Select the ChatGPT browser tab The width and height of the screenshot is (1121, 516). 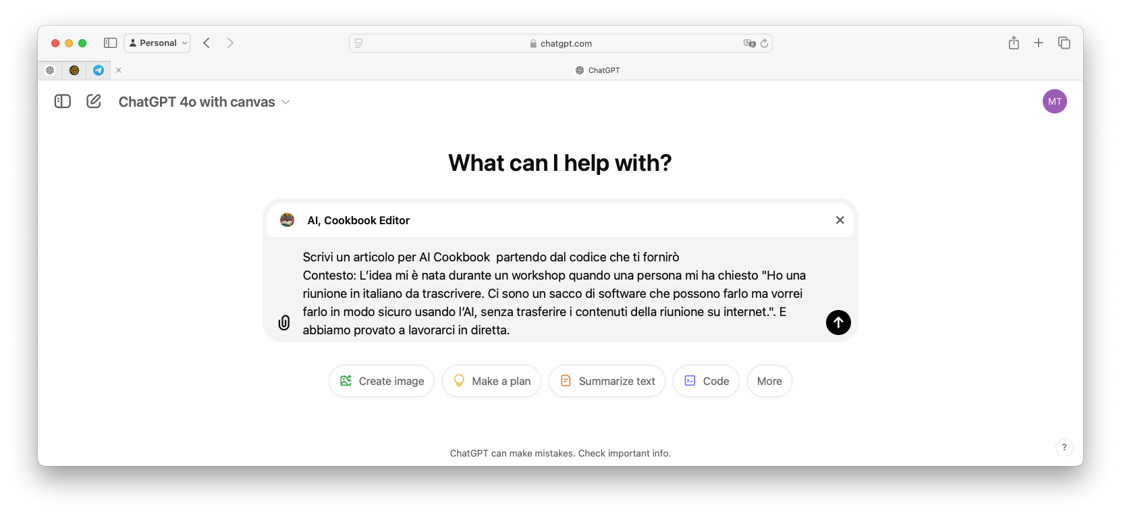(598, 70)
